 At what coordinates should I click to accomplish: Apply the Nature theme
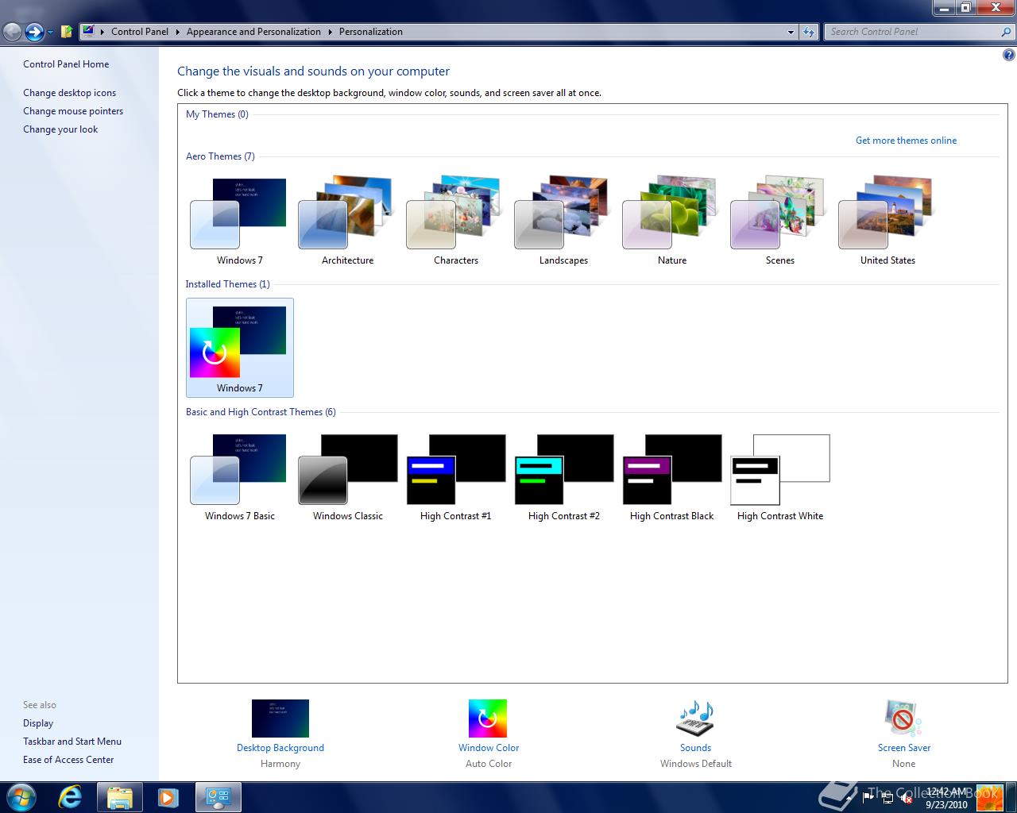(671, 221)
